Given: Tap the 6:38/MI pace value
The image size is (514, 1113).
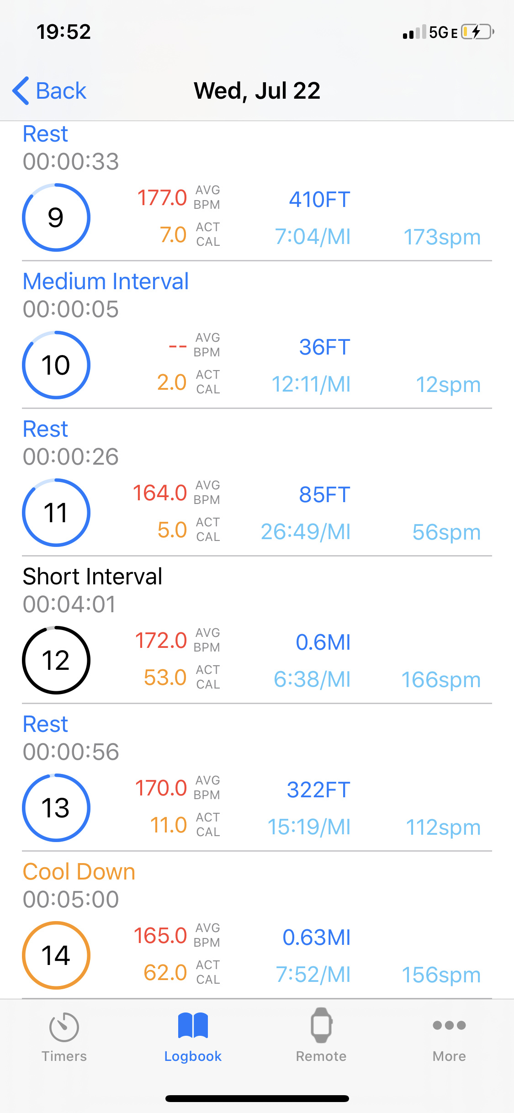Looking at the screenshot, I should click(x=312, y=679).
